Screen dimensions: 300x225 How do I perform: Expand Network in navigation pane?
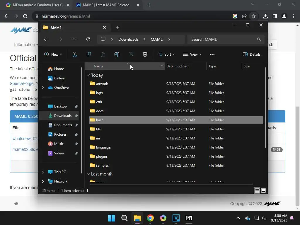tap(43, 181)
